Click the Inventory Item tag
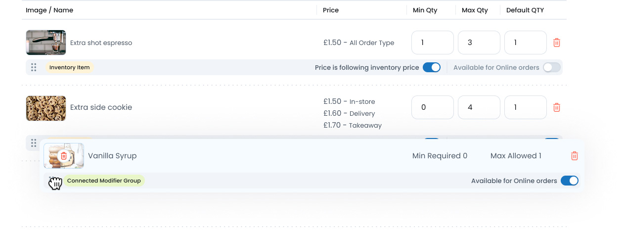 pyautogui.click(x=69, y=67)
